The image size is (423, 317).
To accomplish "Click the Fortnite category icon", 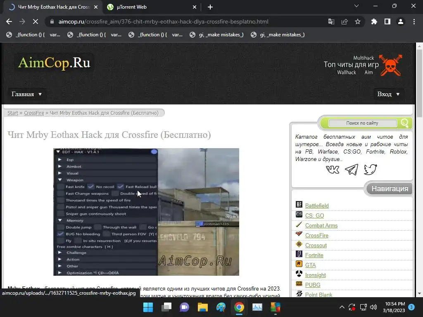I will [299, 254].
